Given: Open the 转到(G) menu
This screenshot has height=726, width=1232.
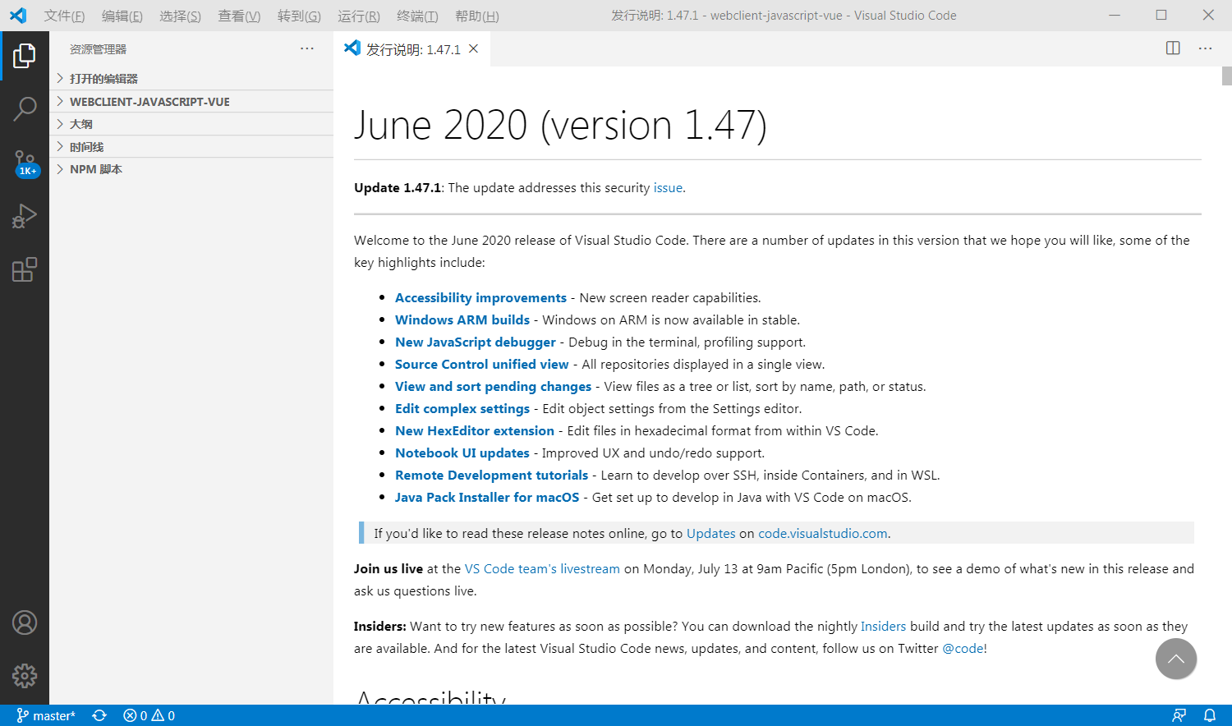Looking at the screenshot, I should (299, 16).
